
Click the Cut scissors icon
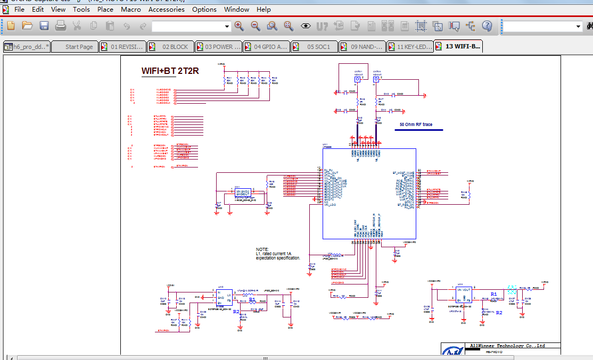coord(77,26)
